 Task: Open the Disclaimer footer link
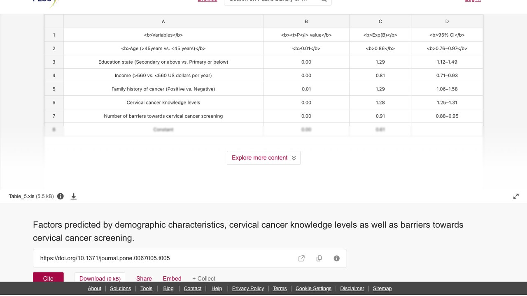click(x=352, y=289)
